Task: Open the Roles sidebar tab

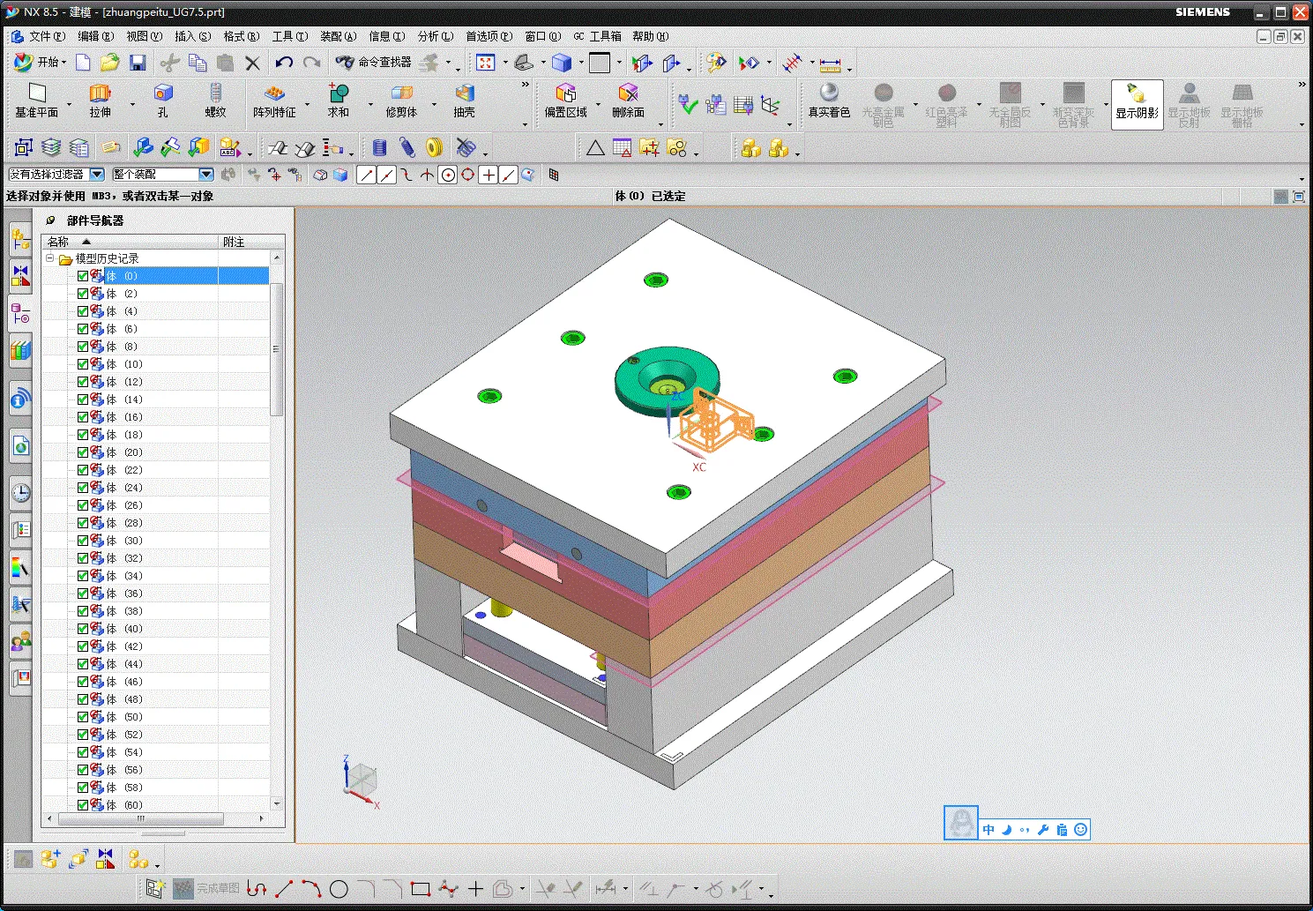Action: coord(20,640)
